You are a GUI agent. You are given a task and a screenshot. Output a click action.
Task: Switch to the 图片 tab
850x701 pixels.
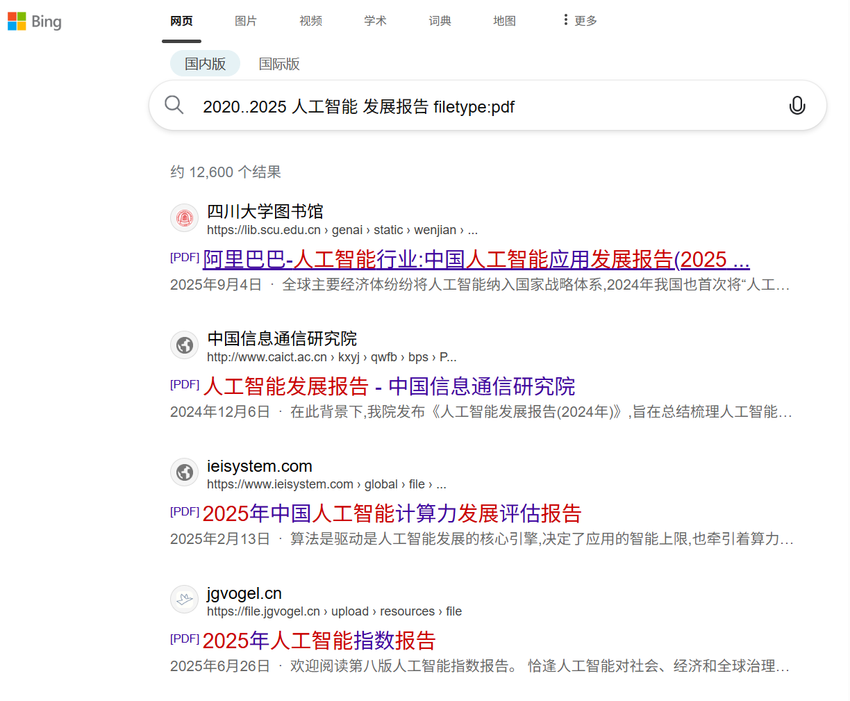[x=246, y=21]
